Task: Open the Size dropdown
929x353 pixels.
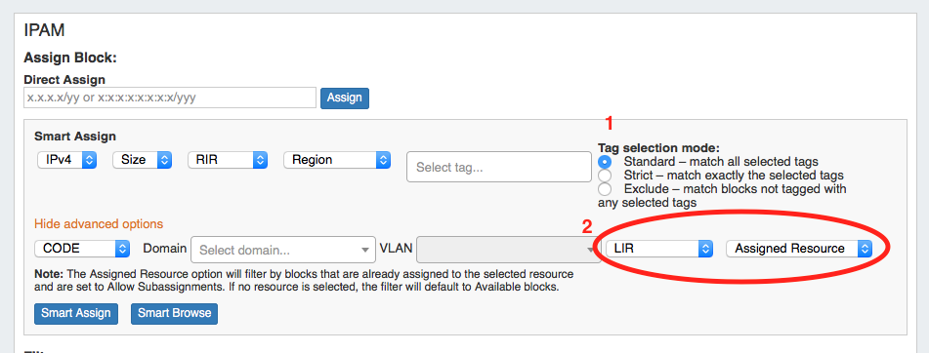Action: (143, 160)
